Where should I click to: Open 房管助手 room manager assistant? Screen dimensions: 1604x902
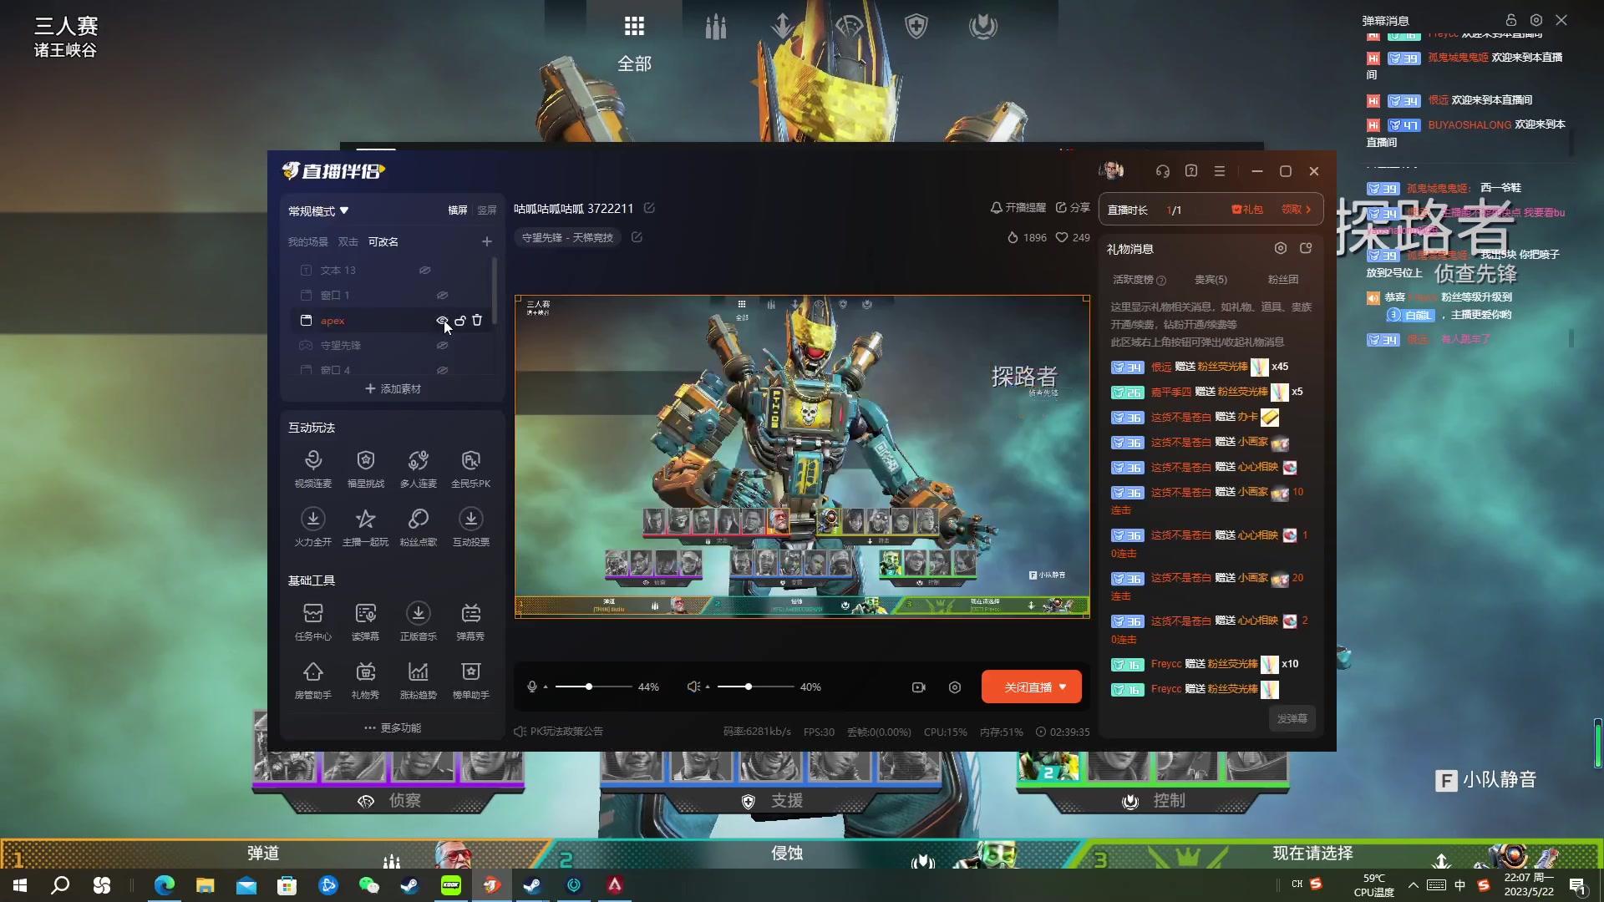[312, 680]
